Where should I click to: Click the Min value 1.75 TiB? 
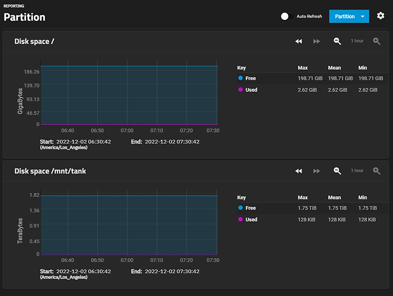point(368,208)
